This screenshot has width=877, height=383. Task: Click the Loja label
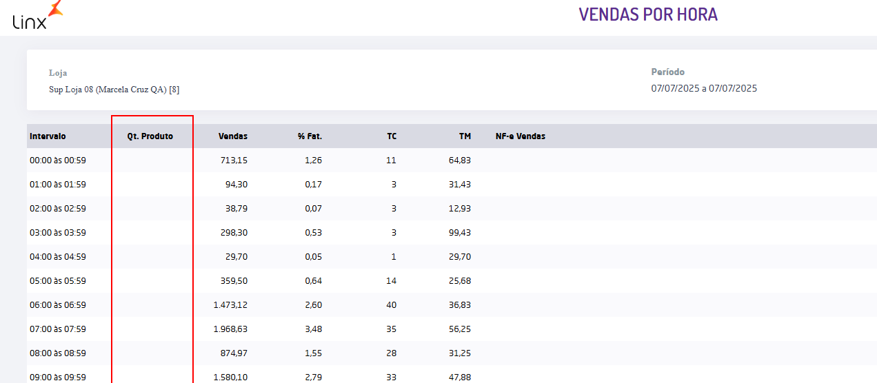[58, 72]
